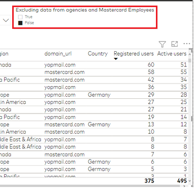The width and height of the screenshot is (194, 188).
Task: Click the Active users total 495
Action: [182, 181]
